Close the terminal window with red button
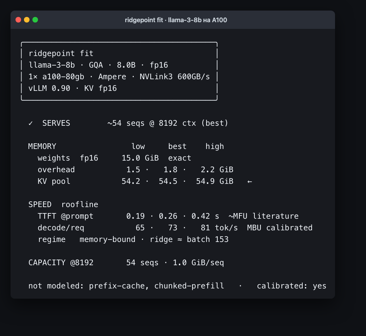 coord(18,20)
